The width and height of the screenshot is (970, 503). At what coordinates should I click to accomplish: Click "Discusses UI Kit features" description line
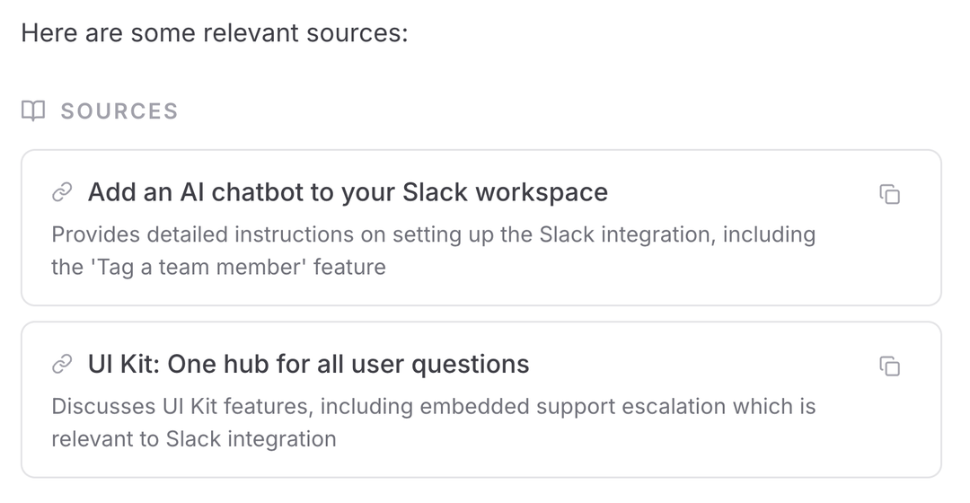coord(433,406)
